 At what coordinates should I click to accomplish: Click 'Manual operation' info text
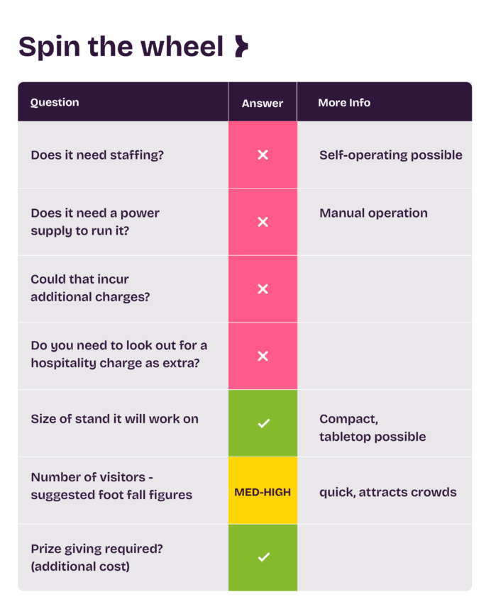click(x=373, y=213)
